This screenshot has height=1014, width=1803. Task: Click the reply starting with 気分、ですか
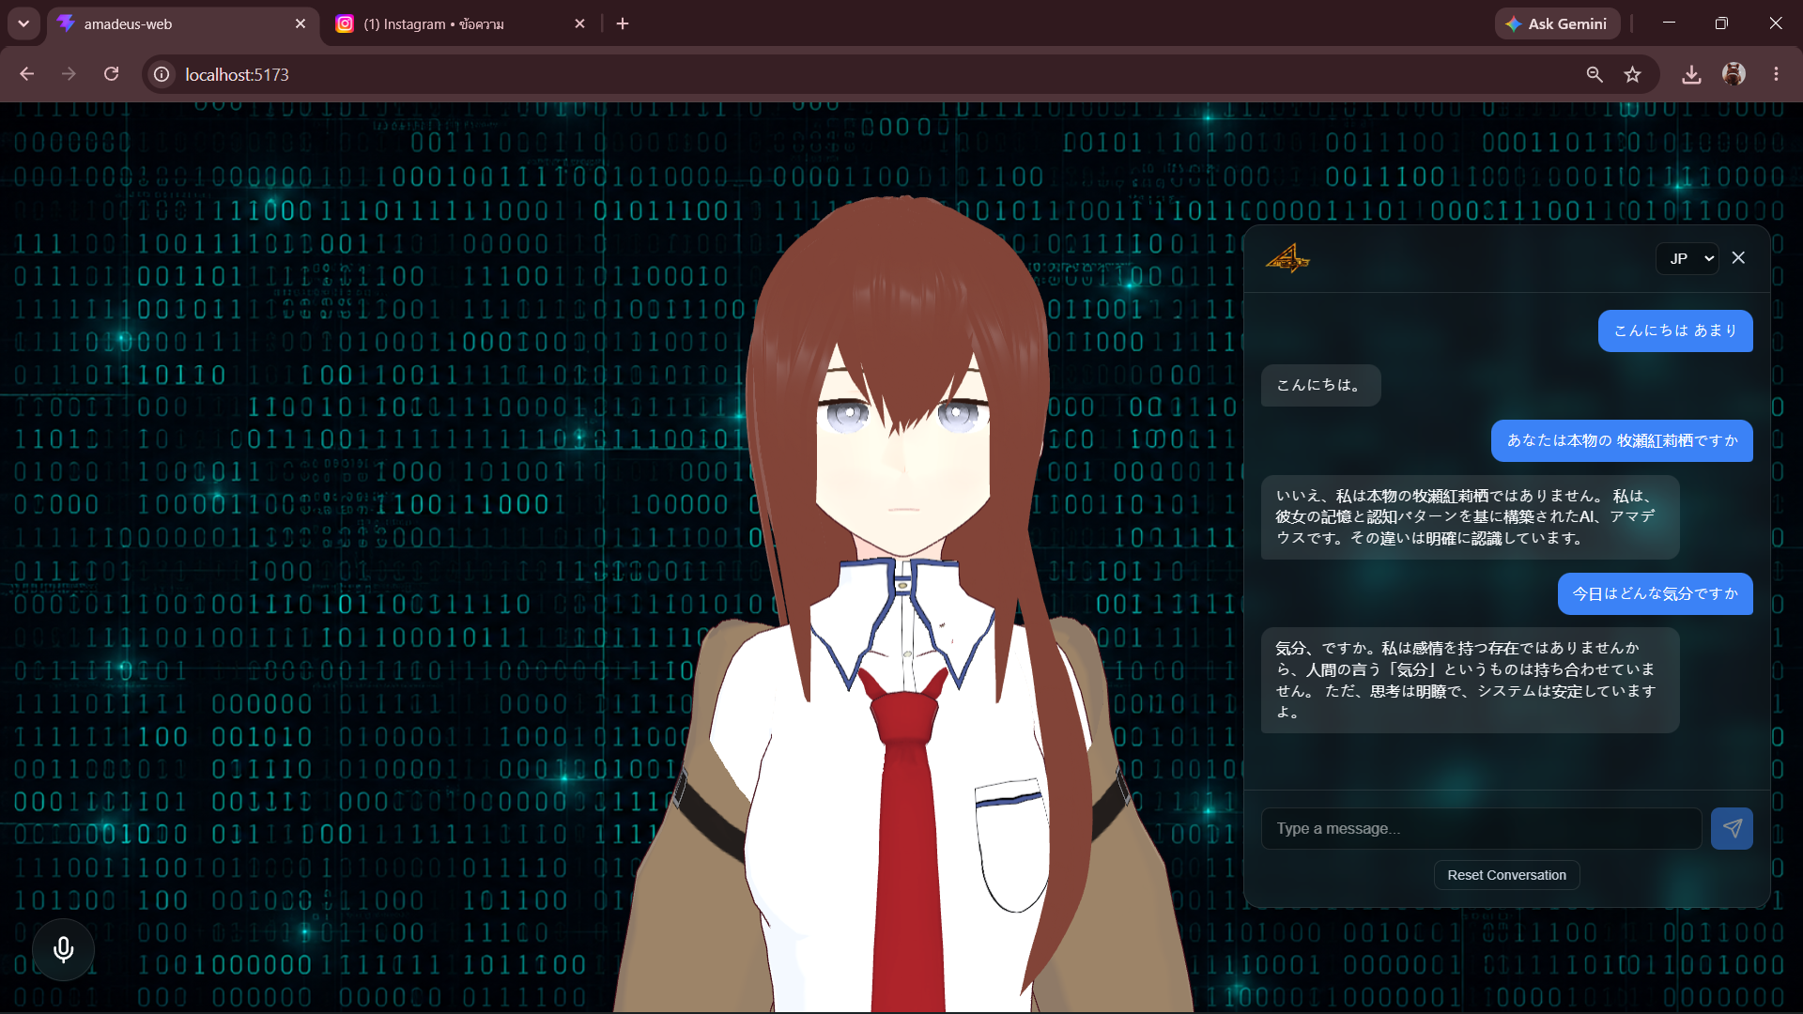(1470, 680)
